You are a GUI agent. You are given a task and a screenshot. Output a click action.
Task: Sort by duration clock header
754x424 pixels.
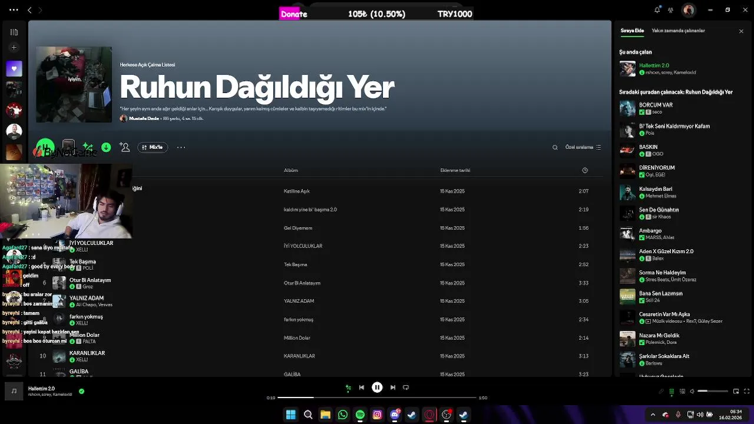(x=585, y=170)
